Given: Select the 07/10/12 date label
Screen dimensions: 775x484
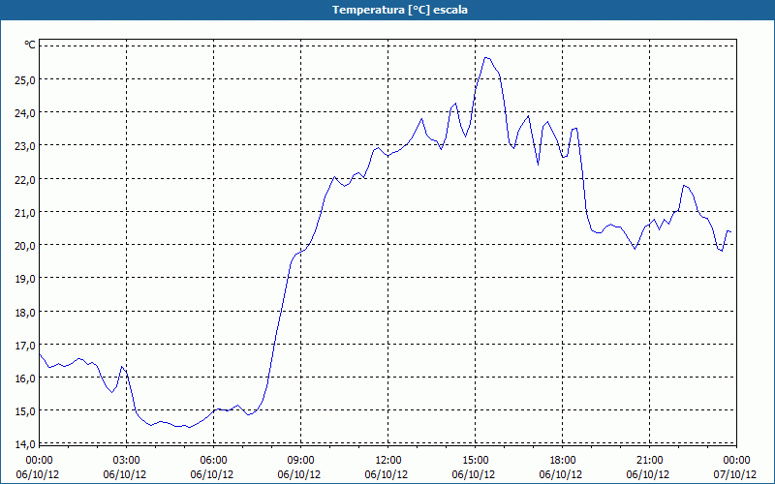Looking at the screenshot, I should point(735,474).
